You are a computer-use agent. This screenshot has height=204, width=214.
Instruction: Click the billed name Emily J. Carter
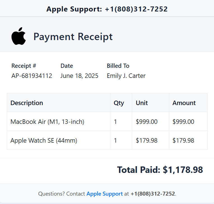126,76
